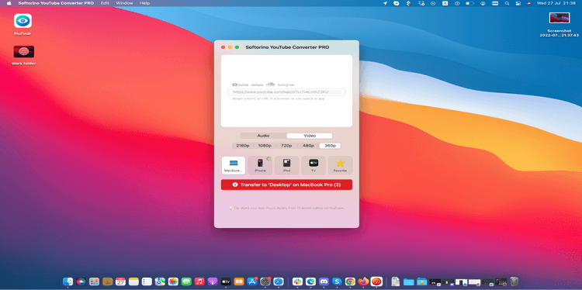Click the date and time in the menu bar
582x290 pixels.
coord(556,3)
